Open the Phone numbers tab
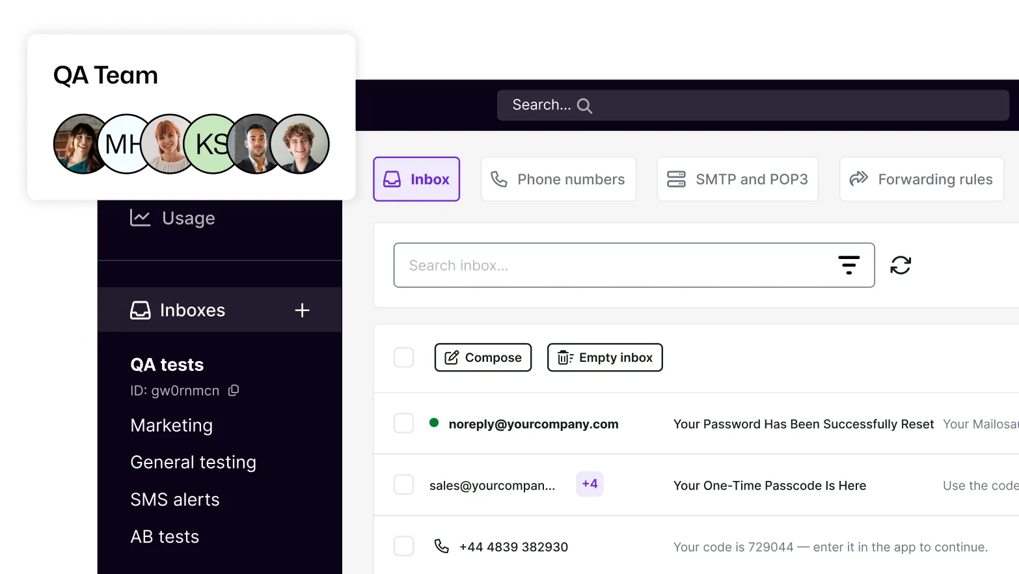This screenshot has height=574, width=1019. [x=558, y=179]
